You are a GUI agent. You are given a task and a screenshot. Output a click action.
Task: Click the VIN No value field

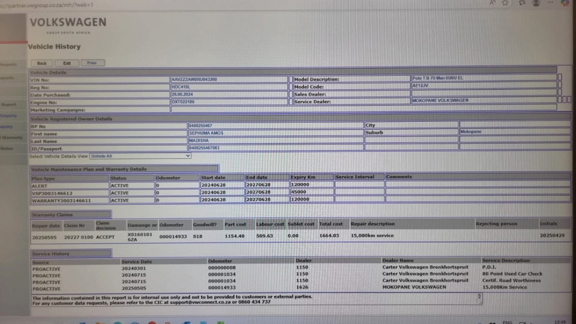pos(229,79)
